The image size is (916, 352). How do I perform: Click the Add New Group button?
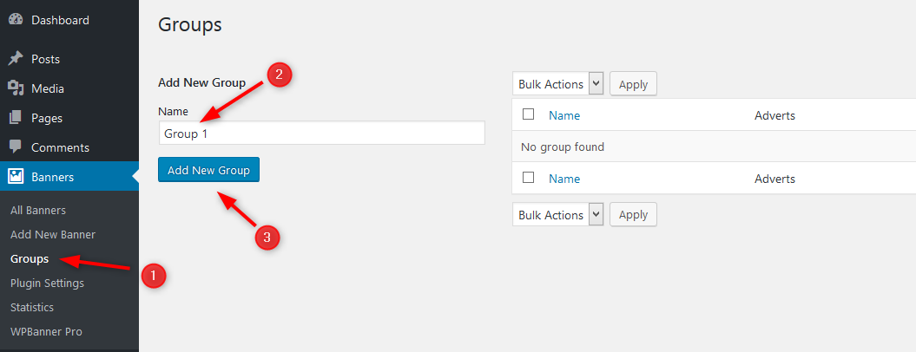[x=208, y=170]
